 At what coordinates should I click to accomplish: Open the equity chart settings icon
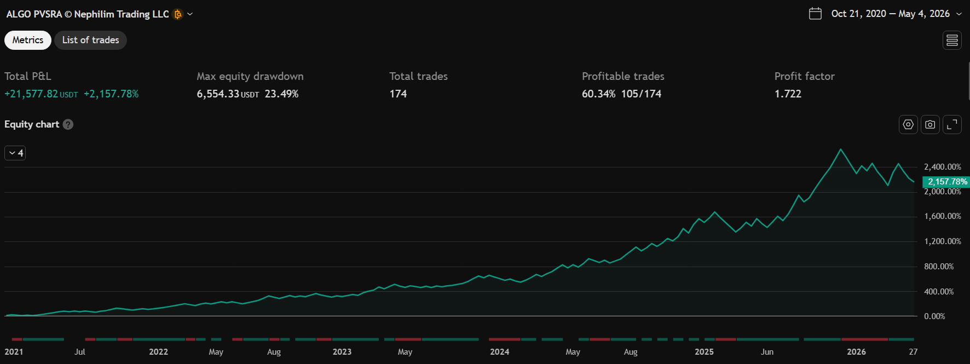[x=908, y=125]
